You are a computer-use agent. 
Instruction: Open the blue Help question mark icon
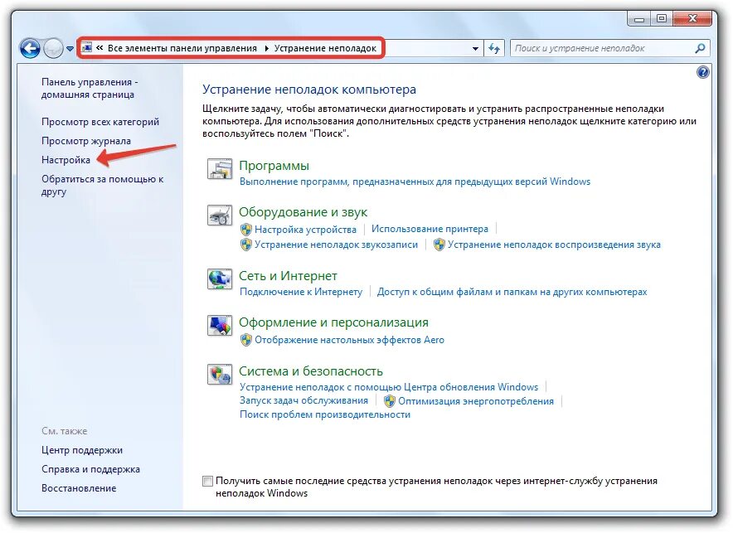702,72
